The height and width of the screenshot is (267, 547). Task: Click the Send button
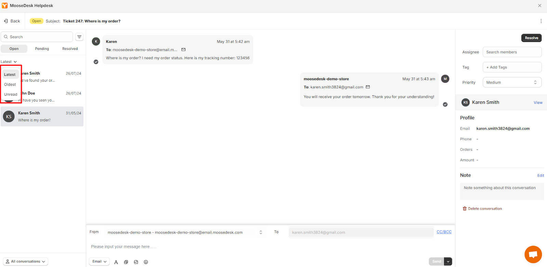point(437,262)
